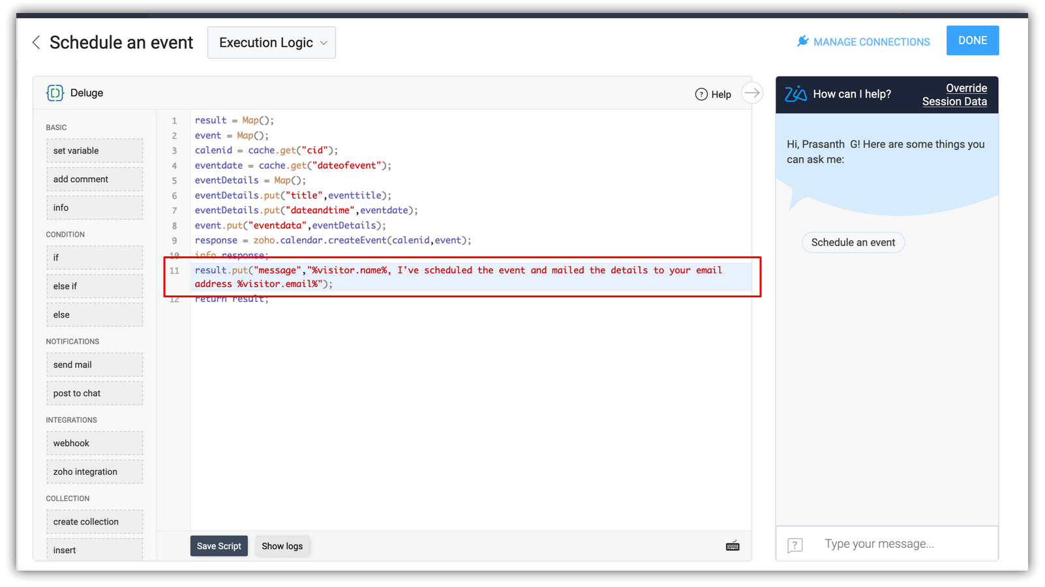Click the question mark icon beside message box
The width and height of the screenshot is (1045, 587).
(795, 545)
